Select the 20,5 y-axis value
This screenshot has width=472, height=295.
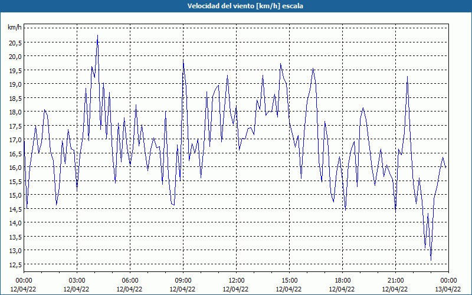(15, 42)
